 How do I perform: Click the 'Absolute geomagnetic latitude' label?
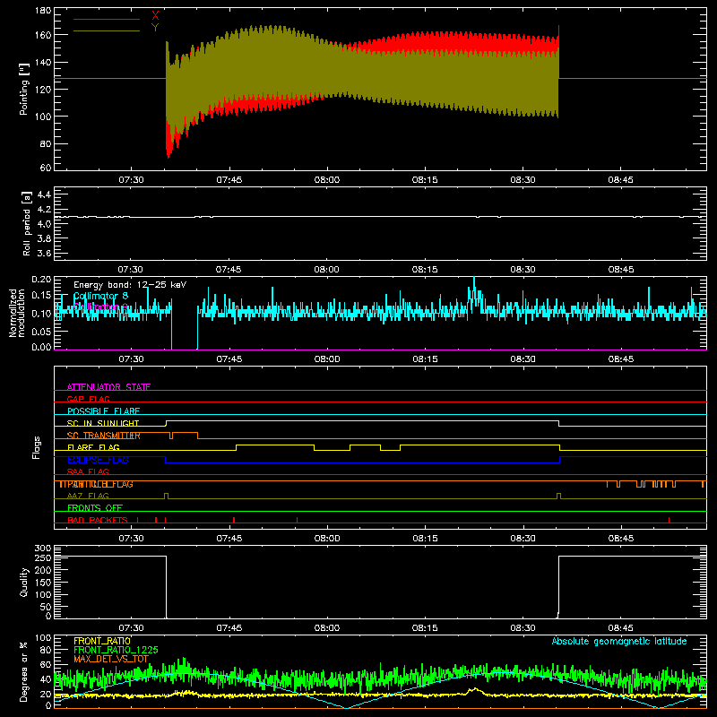[x=619, y=641]
